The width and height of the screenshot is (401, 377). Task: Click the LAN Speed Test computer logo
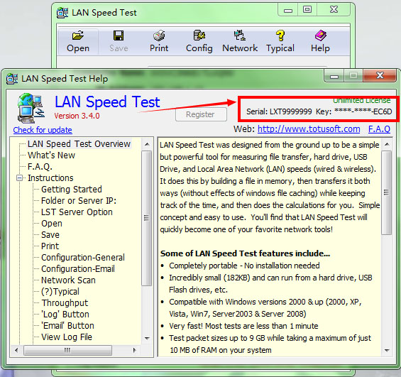31,108
